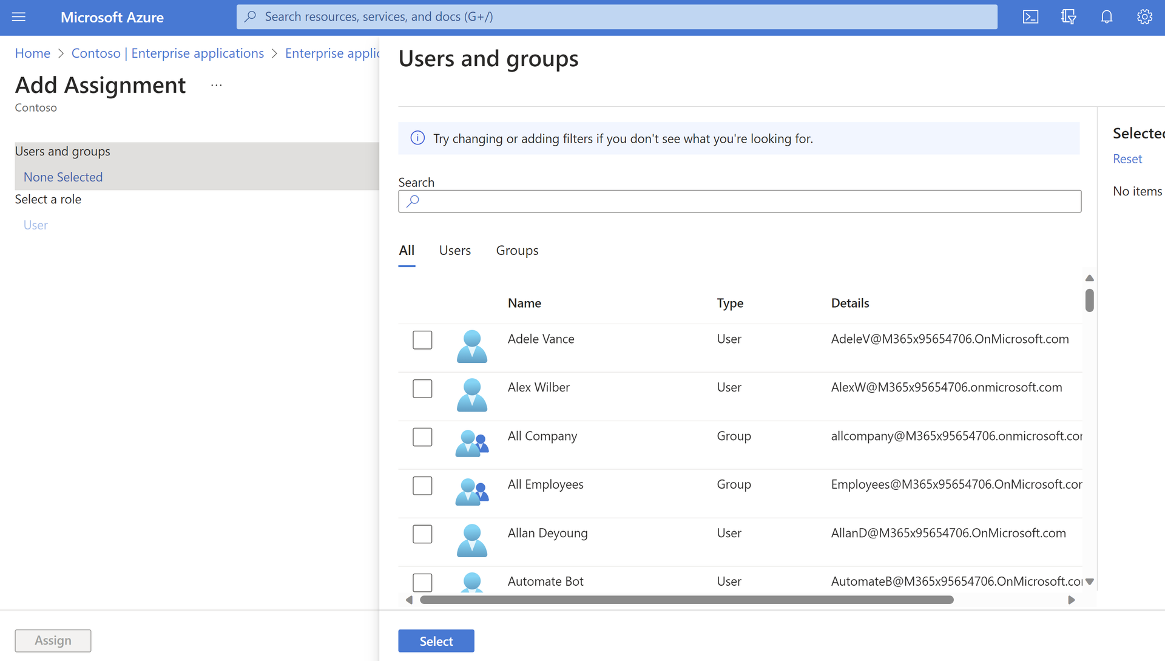Click the magnifier icon in the Search box
Viewport: 1165px width, 661px height.
pyautogui.click(x=413, y=201)
